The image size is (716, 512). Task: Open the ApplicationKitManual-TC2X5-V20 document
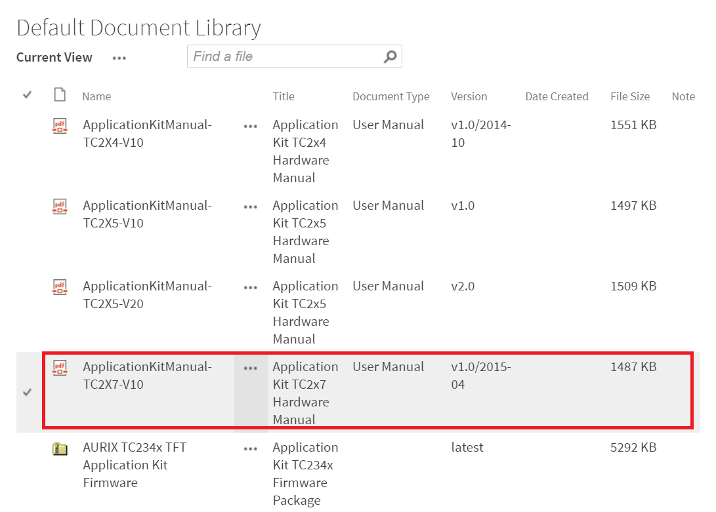(147, 295)
